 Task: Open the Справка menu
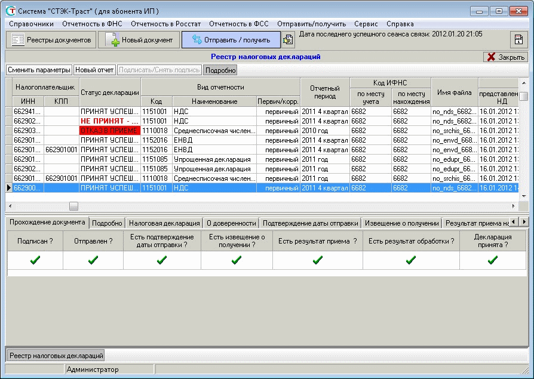tap(400, 24)
